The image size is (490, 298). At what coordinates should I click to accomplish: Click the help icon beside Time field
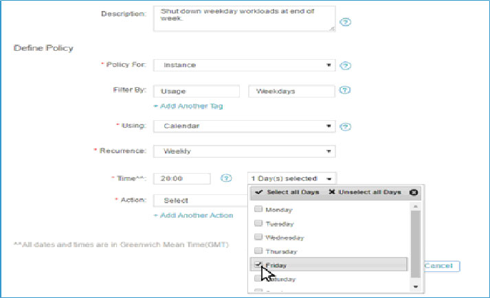226,179
